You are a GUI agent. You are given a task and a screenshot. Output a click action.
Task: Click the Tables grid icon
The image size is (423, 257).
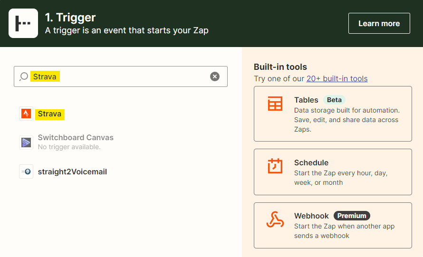tap(275, 104)
